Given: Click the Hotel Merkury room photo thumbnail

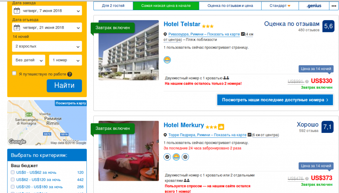Looking at the screenshot, I should 129,151.
